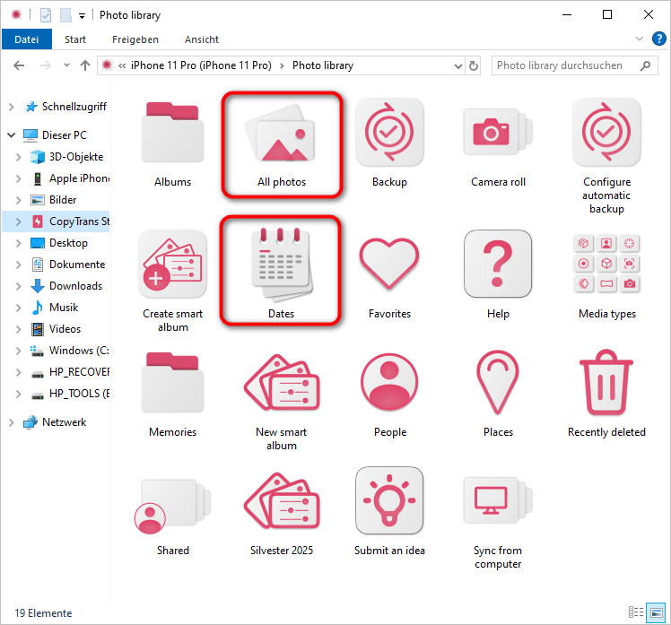This screenshot has width=671, height=625.
Task: Expand the Schnellzugriff tree node
Action: 11,107
